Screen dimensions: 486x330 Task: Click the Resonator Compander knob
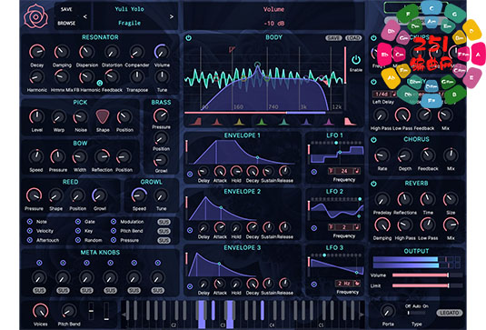pyautogui.click(x=136, y=52)
